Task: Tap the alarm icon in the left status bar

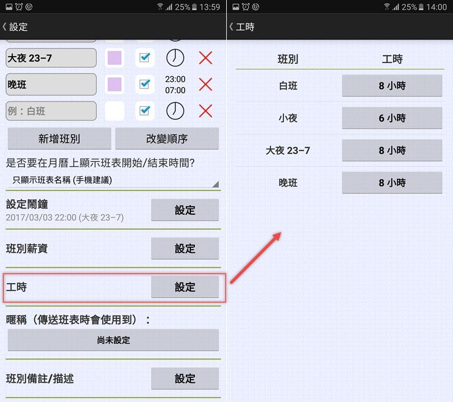Action: click(19, 7)
